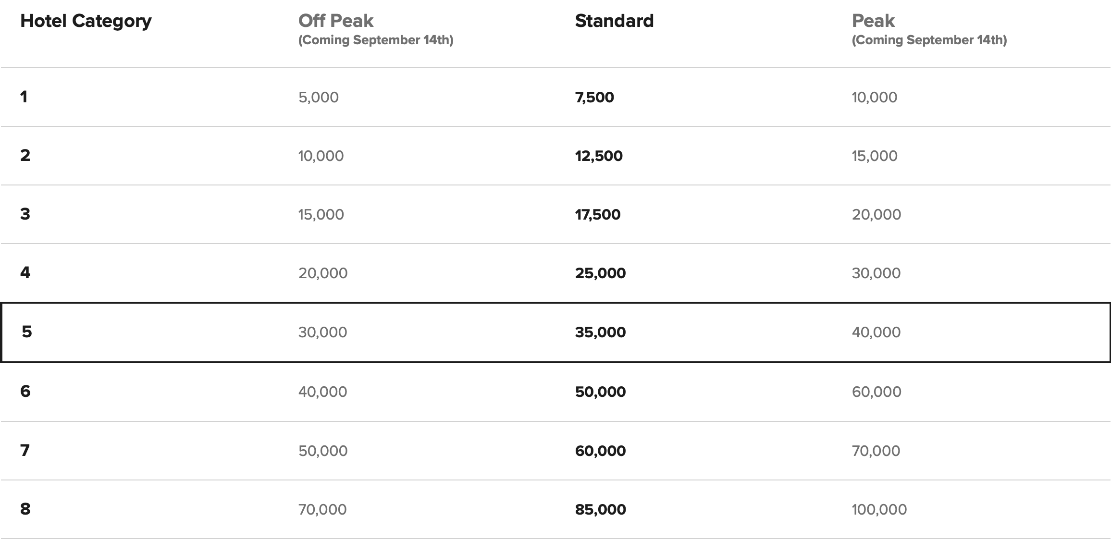
Task: Select the Peak column header
Action: coord(873,21)
